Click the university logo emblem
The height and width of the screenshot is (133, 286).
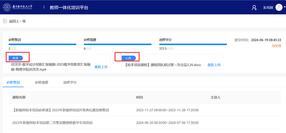click(x=7, y=7)
